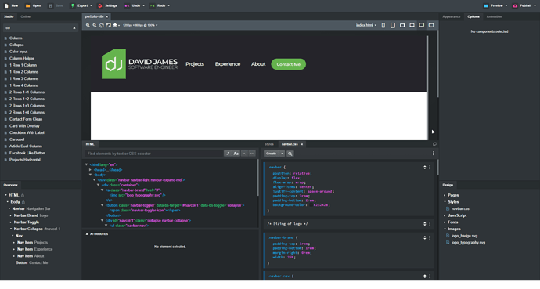Click the Preview icon

point(486,5)
